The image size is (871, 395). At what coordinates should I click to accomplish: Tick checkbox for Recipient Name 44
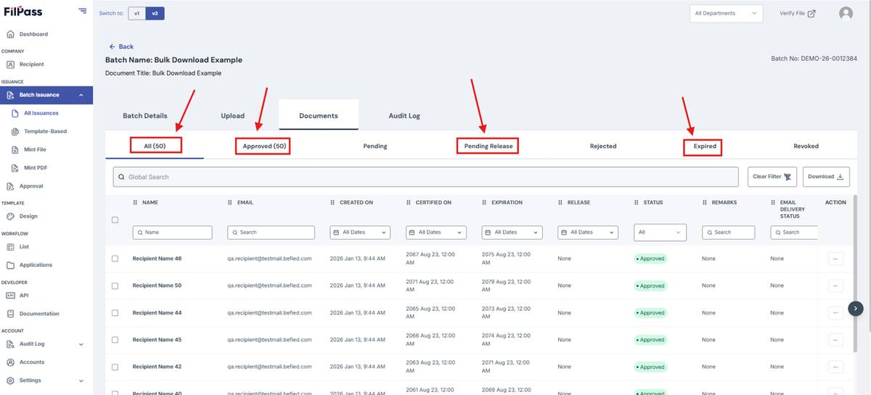tap(115, 313)
